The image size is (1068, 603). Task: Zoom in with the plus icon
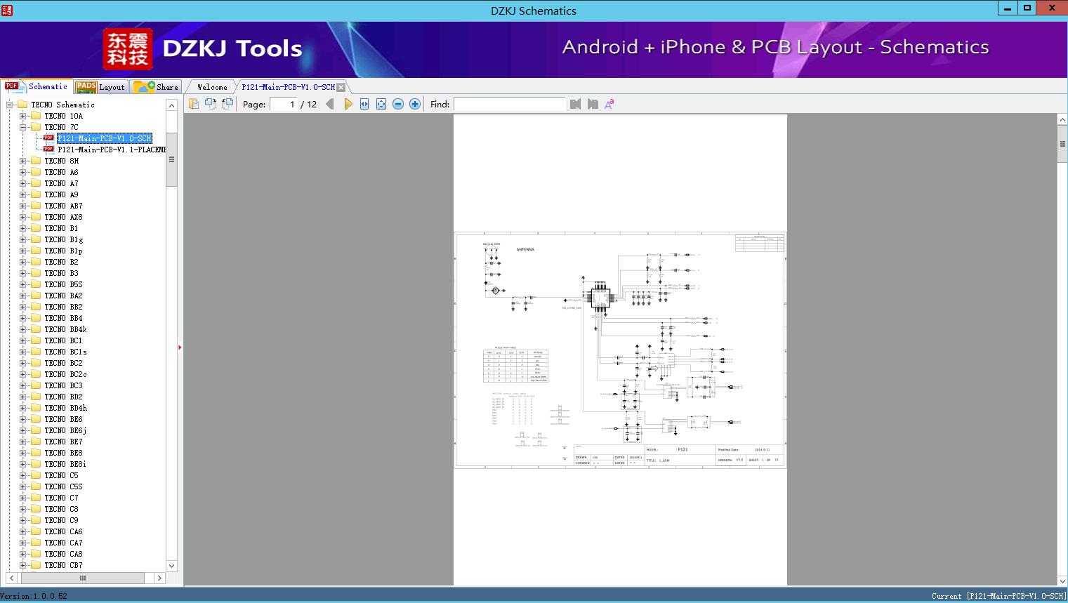pos(415,104)
